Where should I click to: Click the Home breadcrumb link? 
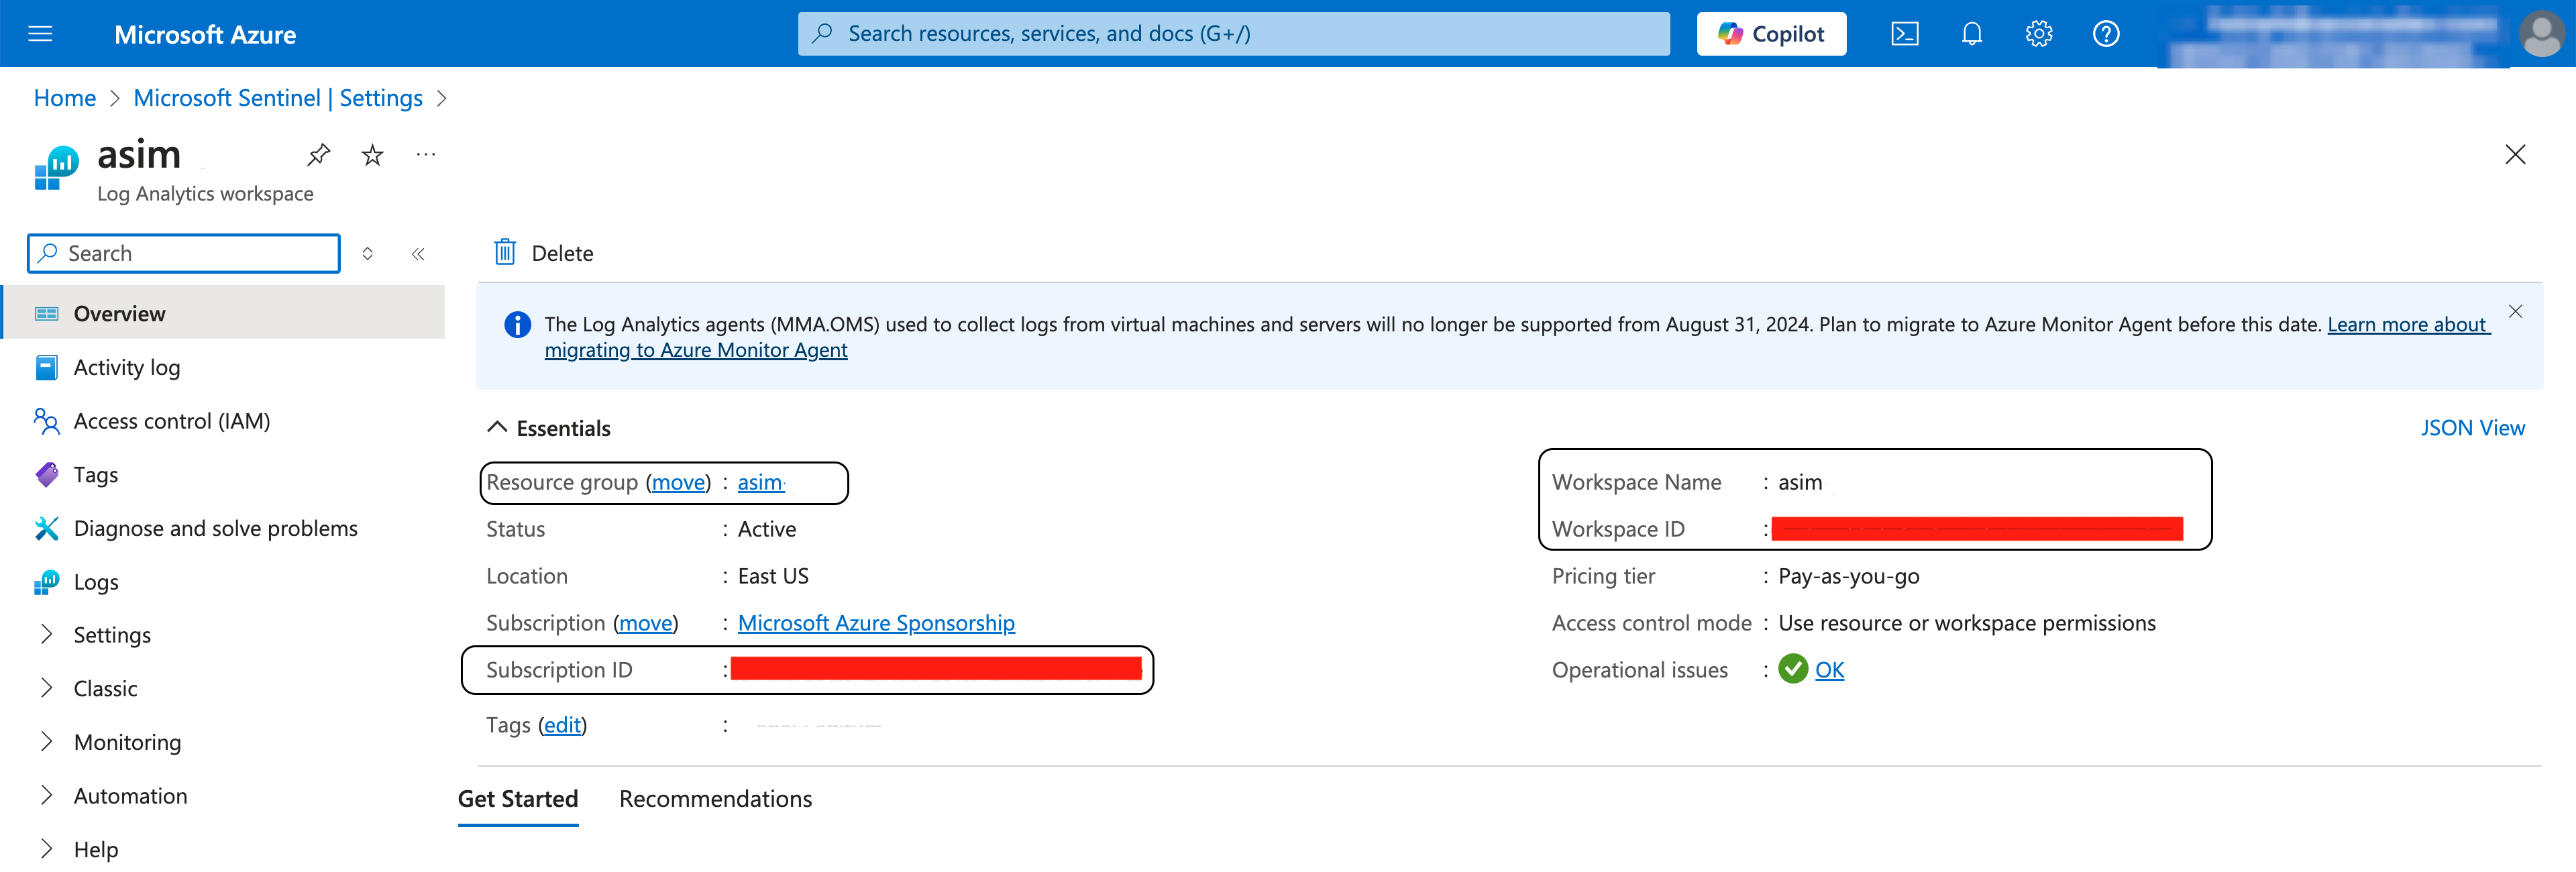pos(65,98)
